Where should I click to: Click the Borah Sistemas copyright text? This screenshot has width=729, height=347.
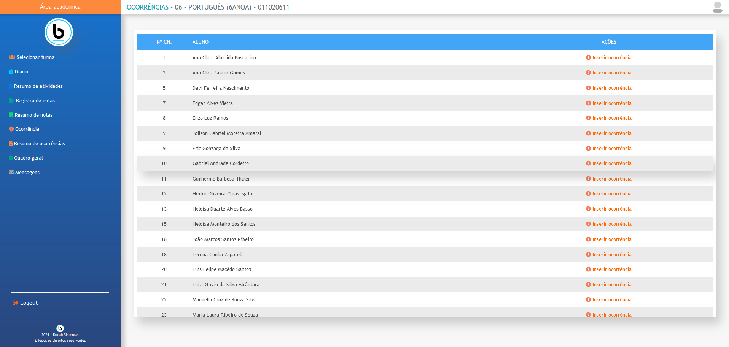click(x=60, y=337)
